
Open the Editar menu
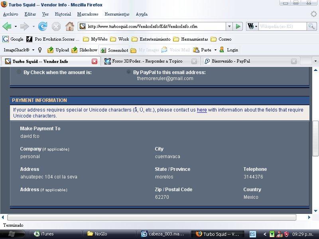[x=30, y=14]
